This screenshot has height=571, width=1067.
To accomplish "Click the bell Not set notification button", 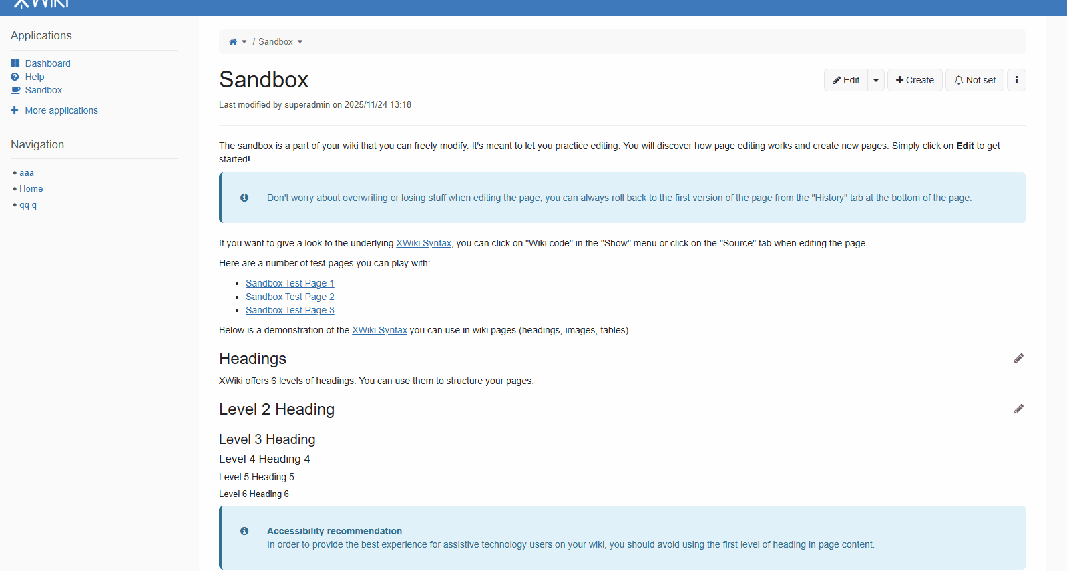I will (975, 80).
